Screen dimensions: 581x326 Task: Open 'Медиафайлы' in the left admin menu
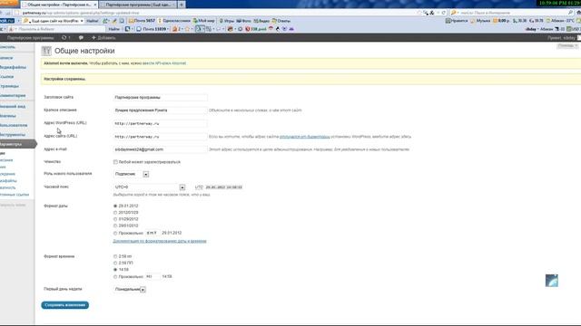(x=13, y=67)
